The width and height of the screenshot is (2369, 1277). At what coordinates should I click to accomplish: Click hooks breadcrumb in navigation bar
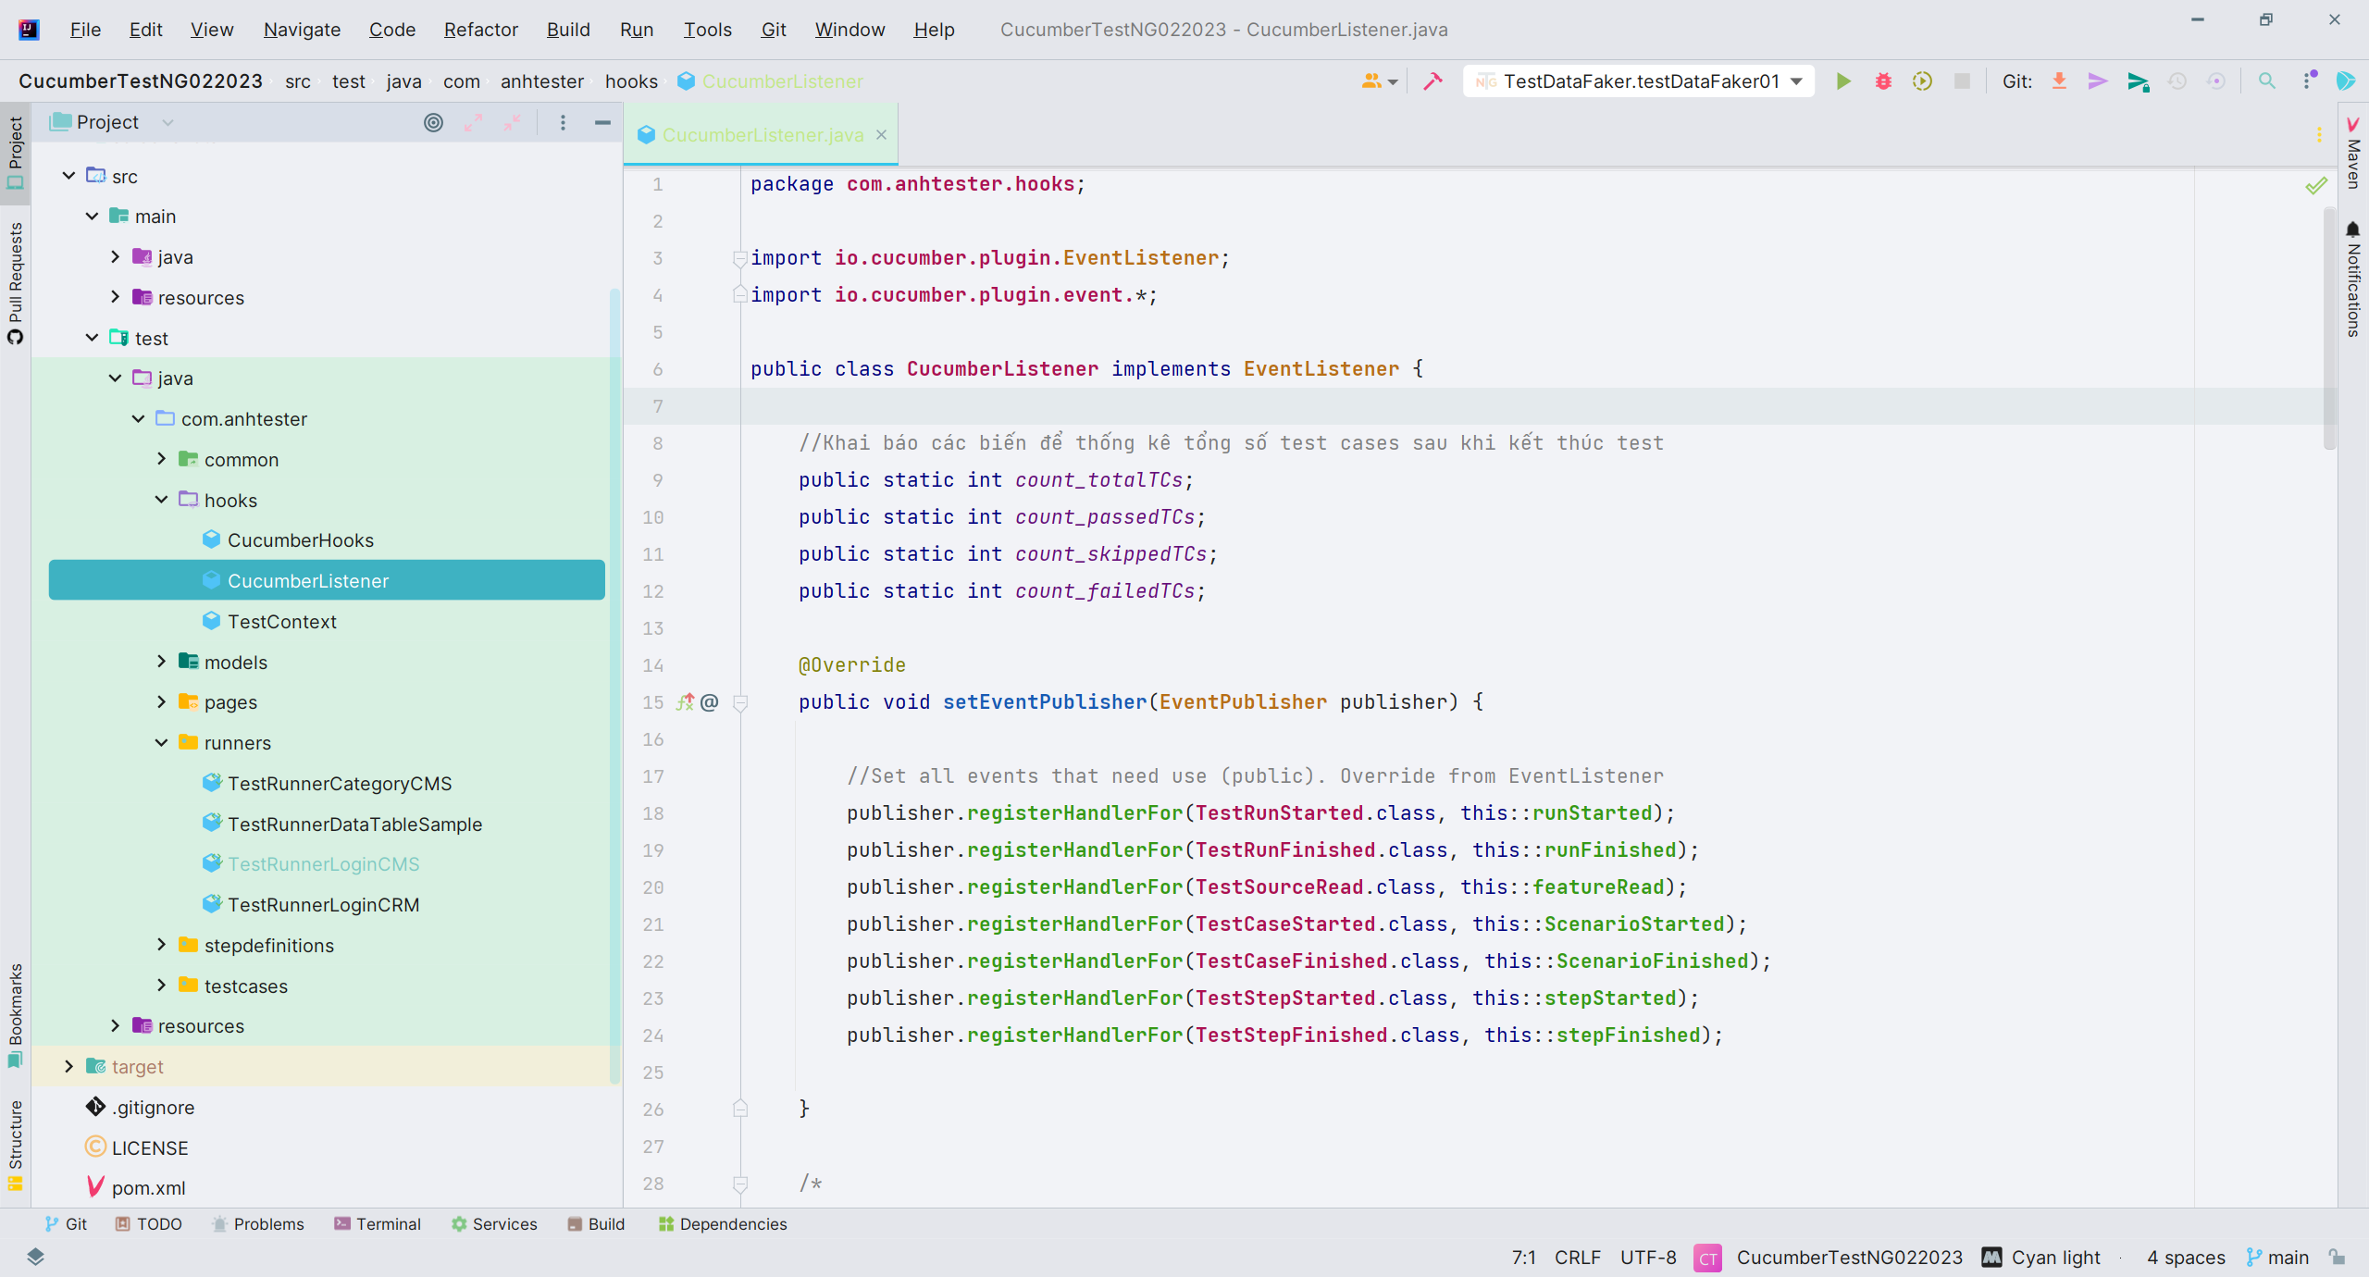[631, 81]
